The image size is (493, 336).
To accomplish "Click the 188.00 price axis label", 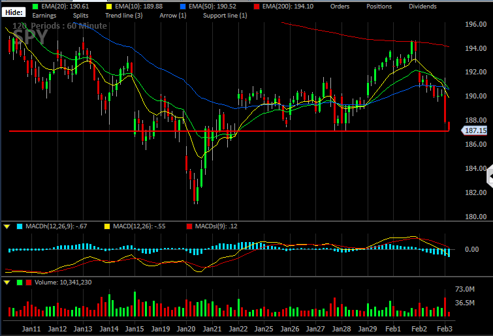I will pos(476,120).
